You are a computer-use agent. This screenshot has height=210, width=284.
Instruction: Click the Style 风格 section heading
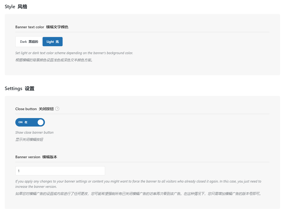point(16,7)
